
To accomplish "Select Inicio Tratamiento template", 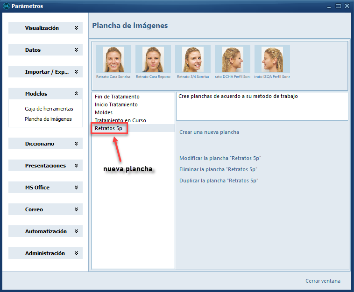I will tap(116, 104).
